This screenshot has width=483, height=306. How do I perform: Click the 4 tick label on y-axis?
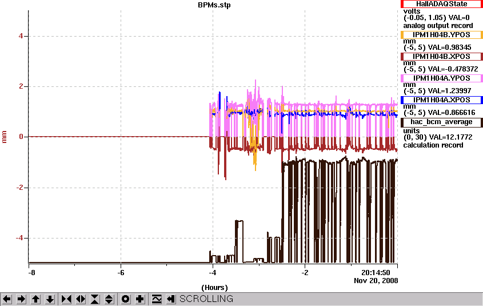(x=21, y=36)
